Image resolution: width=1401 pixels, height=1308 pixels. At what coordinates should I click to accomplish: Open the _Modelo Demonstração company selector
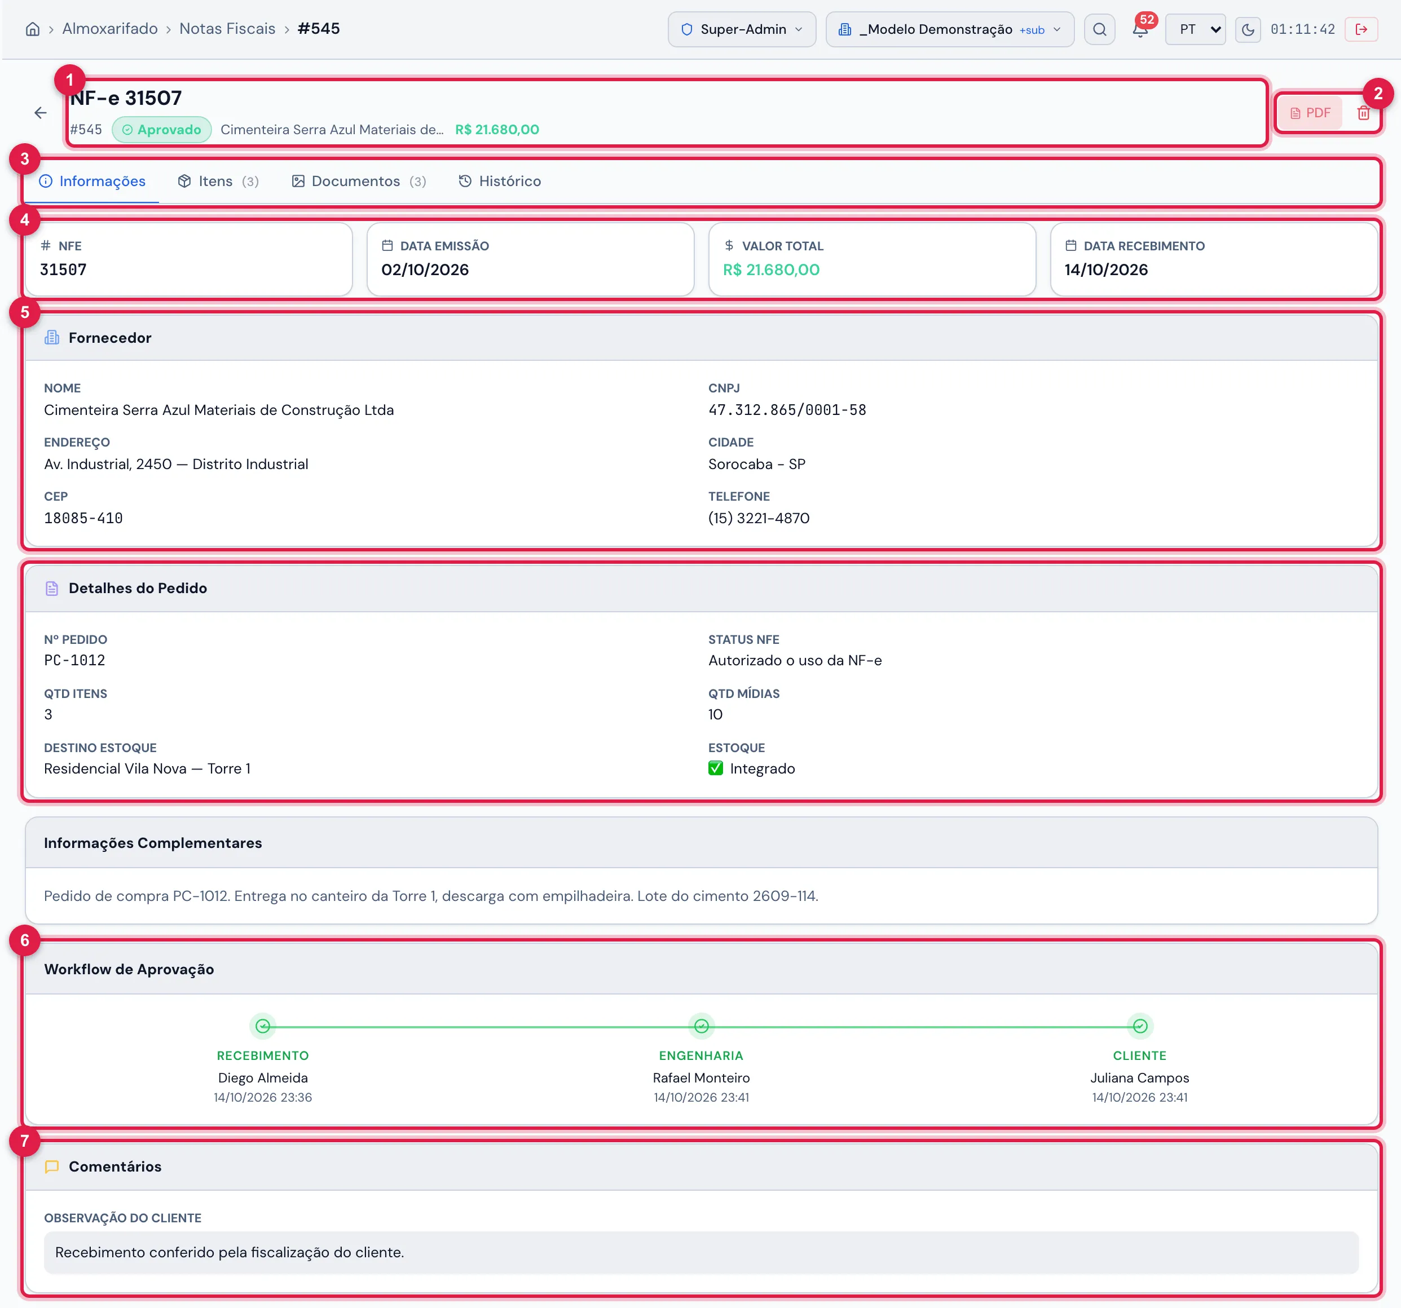click(949, 29)
